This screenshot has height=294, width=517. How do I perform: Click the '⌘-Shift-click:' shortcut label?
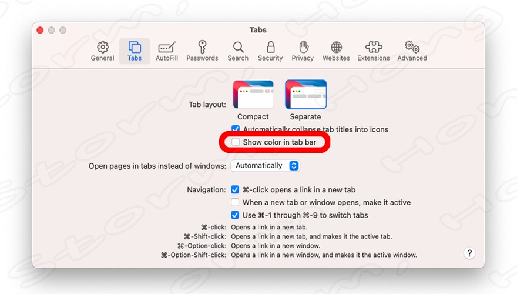(x=205, y=236)
